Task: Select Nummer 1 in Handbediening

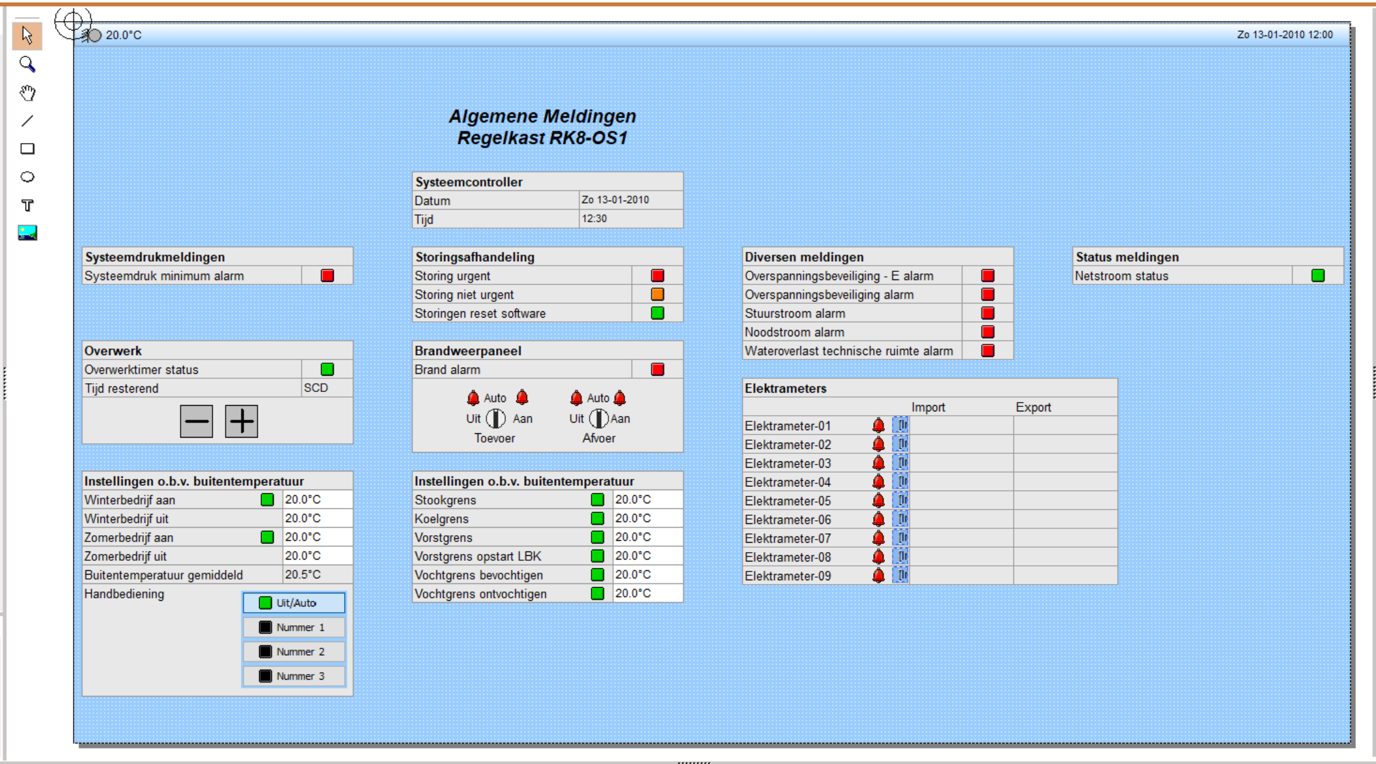Action: [x=294, y=627]
